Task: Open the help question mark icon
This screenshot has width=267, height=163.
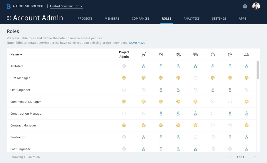Action: click(245, 6)
